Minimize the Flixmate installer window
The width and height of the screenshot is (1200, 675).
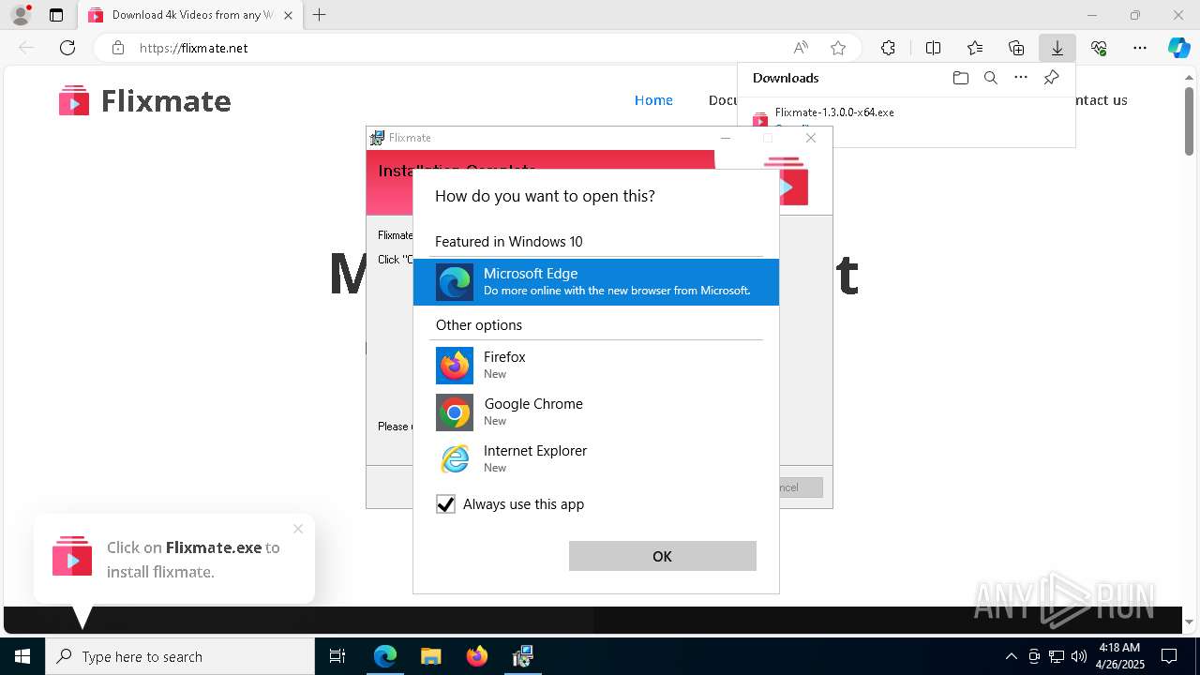[x=725, y=138]
